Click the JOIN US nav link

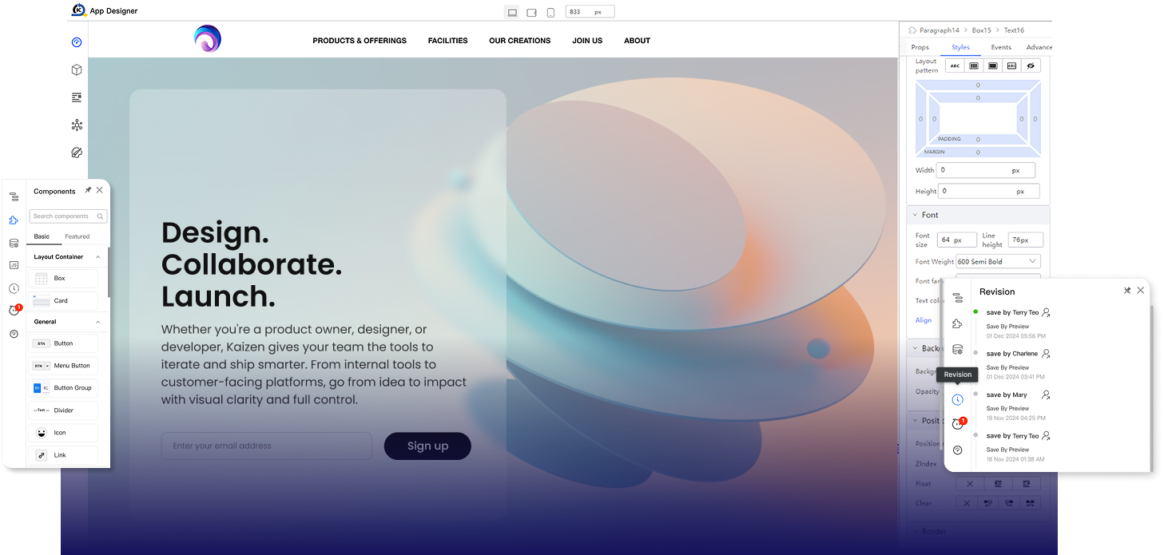tap(587, 41)
